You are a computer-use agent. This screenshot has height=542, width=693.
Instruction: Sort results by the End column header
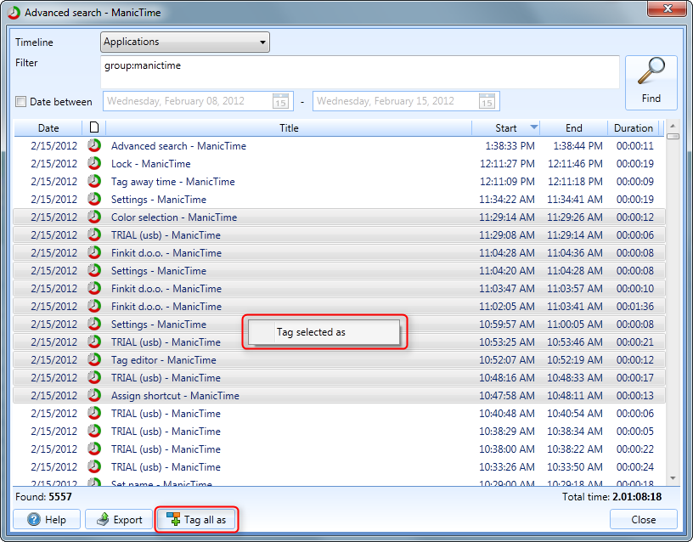[573, 127]
